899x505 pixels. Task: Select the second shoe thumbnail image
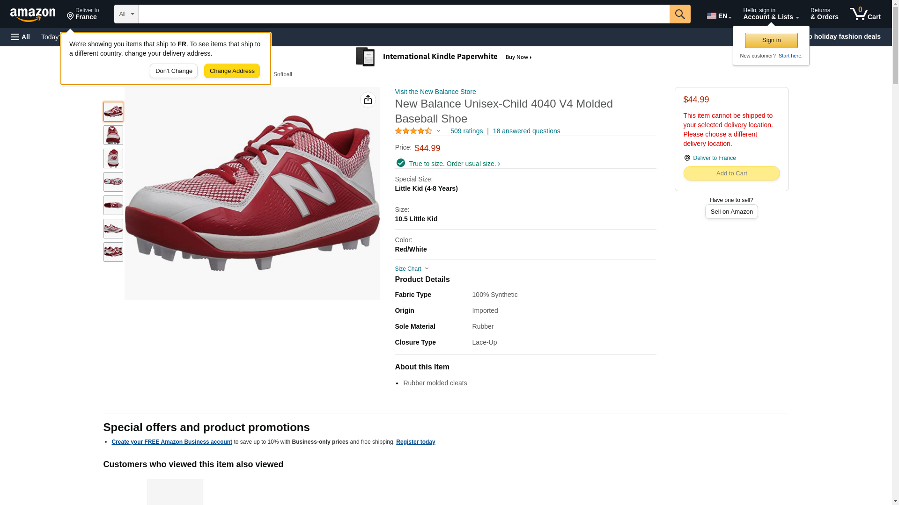tap(113, 135)
